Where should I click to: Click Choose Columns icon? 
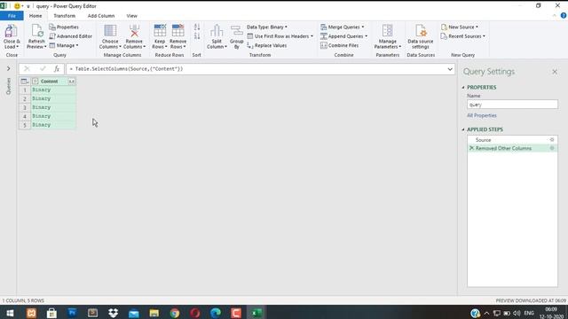coord(110,31)
